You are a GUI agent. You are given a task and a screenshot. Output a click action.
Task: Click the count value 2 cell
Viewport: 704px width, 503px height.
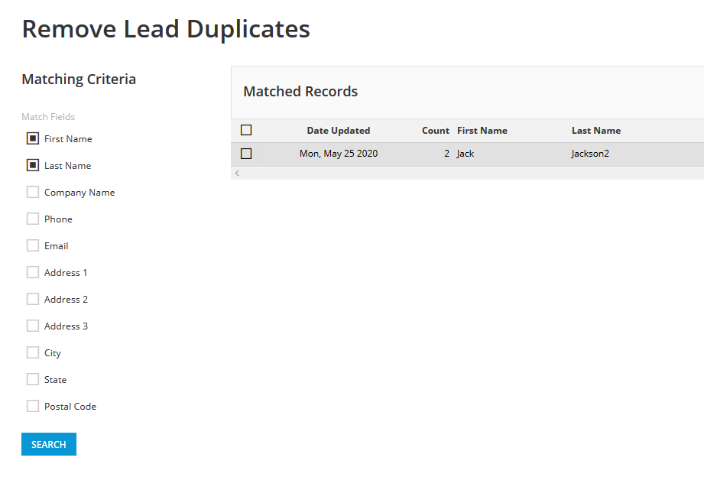click(x=446, y=154)
